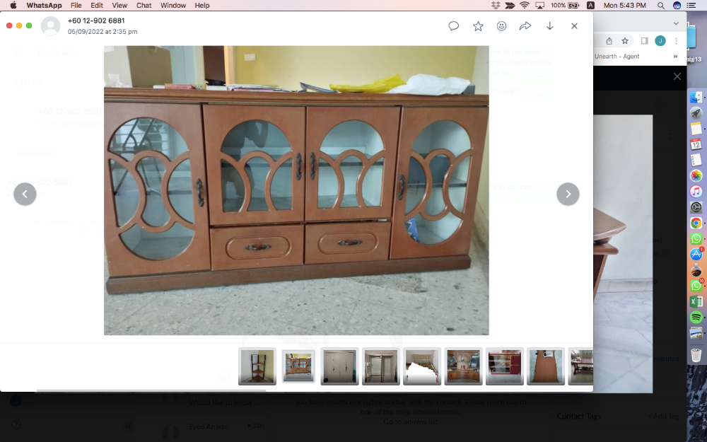Select the shelf photo thumbnail in the strip
Screen dimensions: 707x442
pyautogui.click(x=257, y=366)
